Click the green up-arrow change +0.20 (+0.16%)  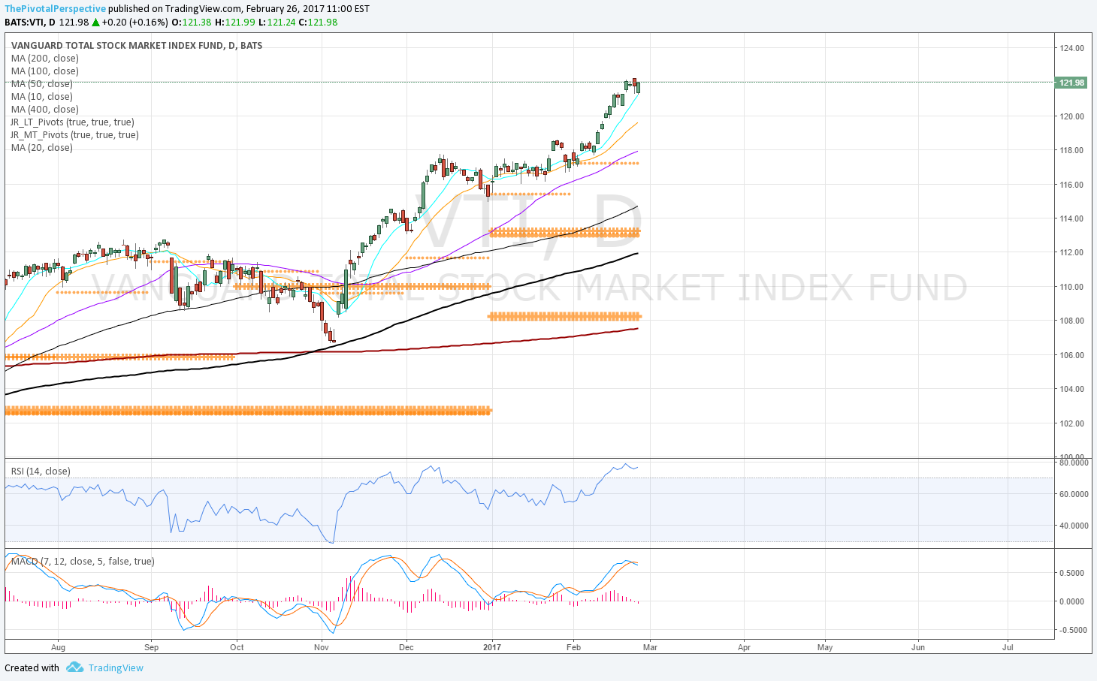tap(130, 22)
